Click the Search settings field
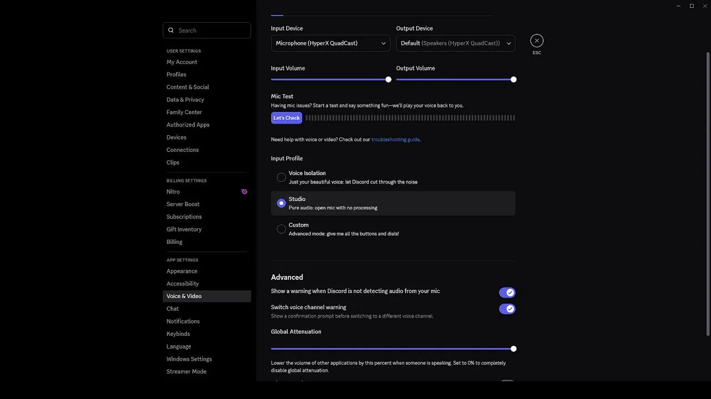 [207, 30]
